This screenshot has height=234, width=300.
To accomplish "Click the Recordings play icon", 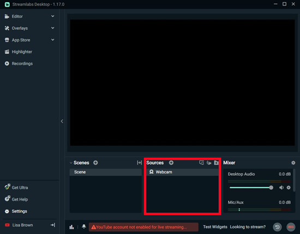I will 7,64.
